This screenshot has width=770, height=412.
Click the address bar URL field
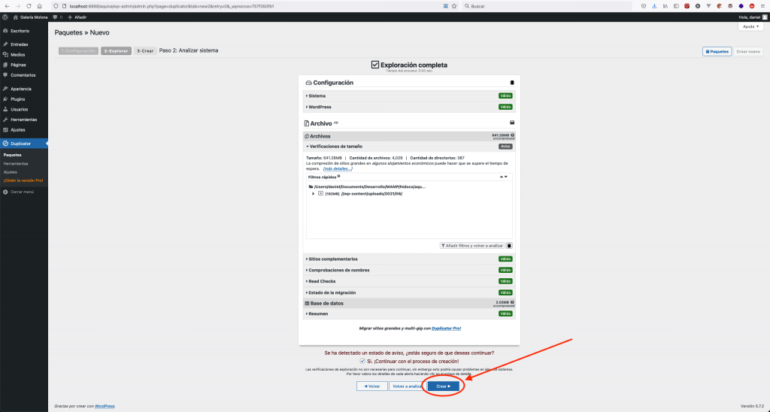[x=256, y=6]
